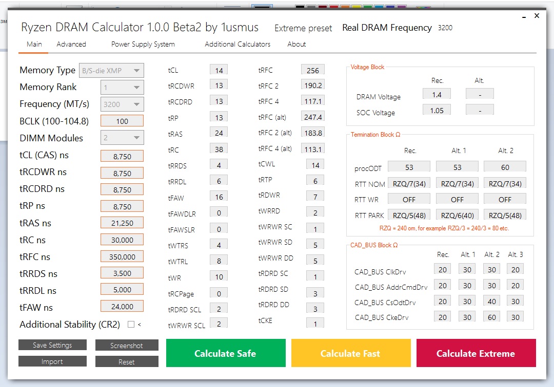The height and width of the screenshot is (387, 554).
Task: Go to Additional Calculators tab
Action: (238, 44)
